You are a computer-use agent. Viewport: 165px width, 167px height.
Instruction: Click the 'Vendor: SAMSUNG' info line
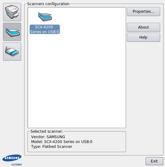48,137
